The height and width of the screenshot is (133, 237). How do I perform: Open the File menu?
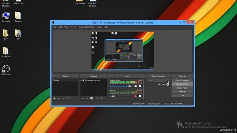click(x=54, y=27)
